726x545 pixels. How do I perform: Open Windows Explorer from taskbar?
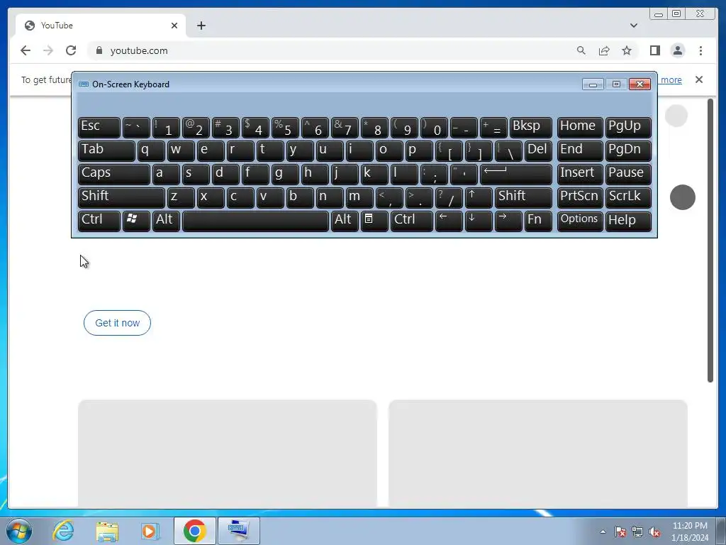(x=106, y=531)
